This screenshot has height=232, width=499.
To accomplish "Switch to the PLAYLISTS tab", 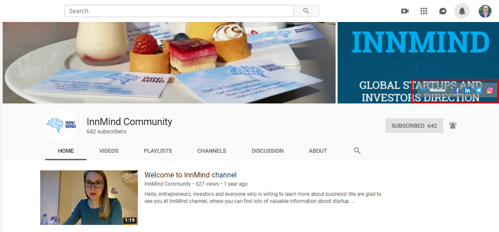I will 158,151.
